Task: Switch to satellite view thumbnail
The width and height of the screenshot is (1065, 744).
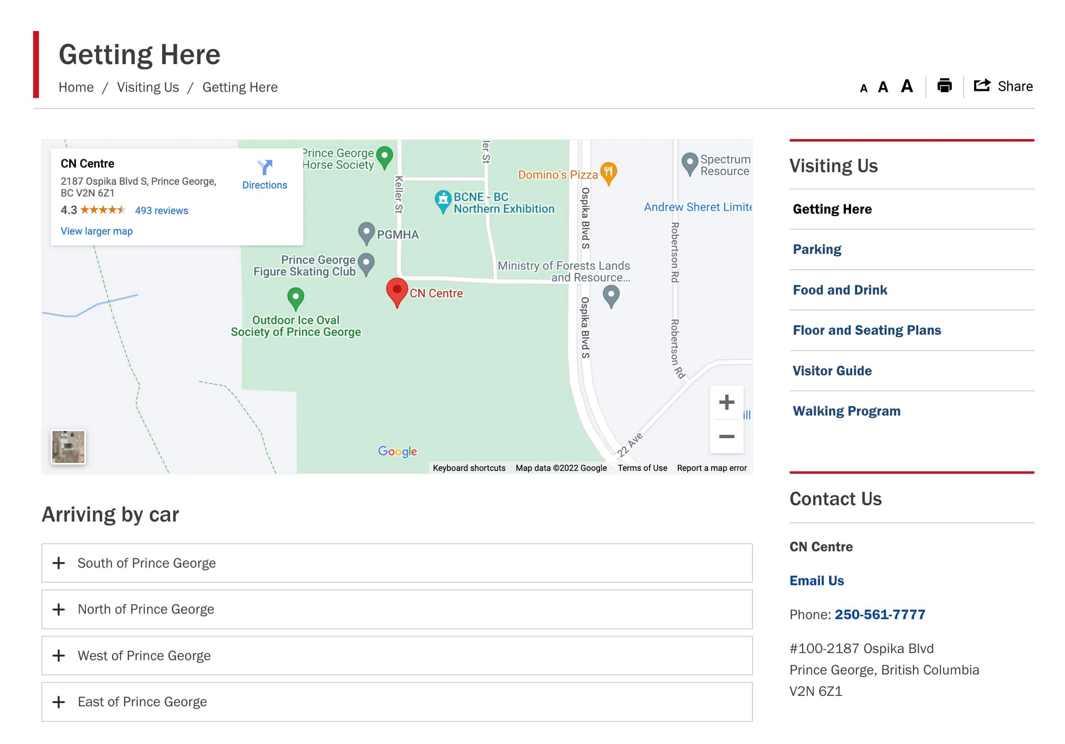Action: click(x=68, y=447)
